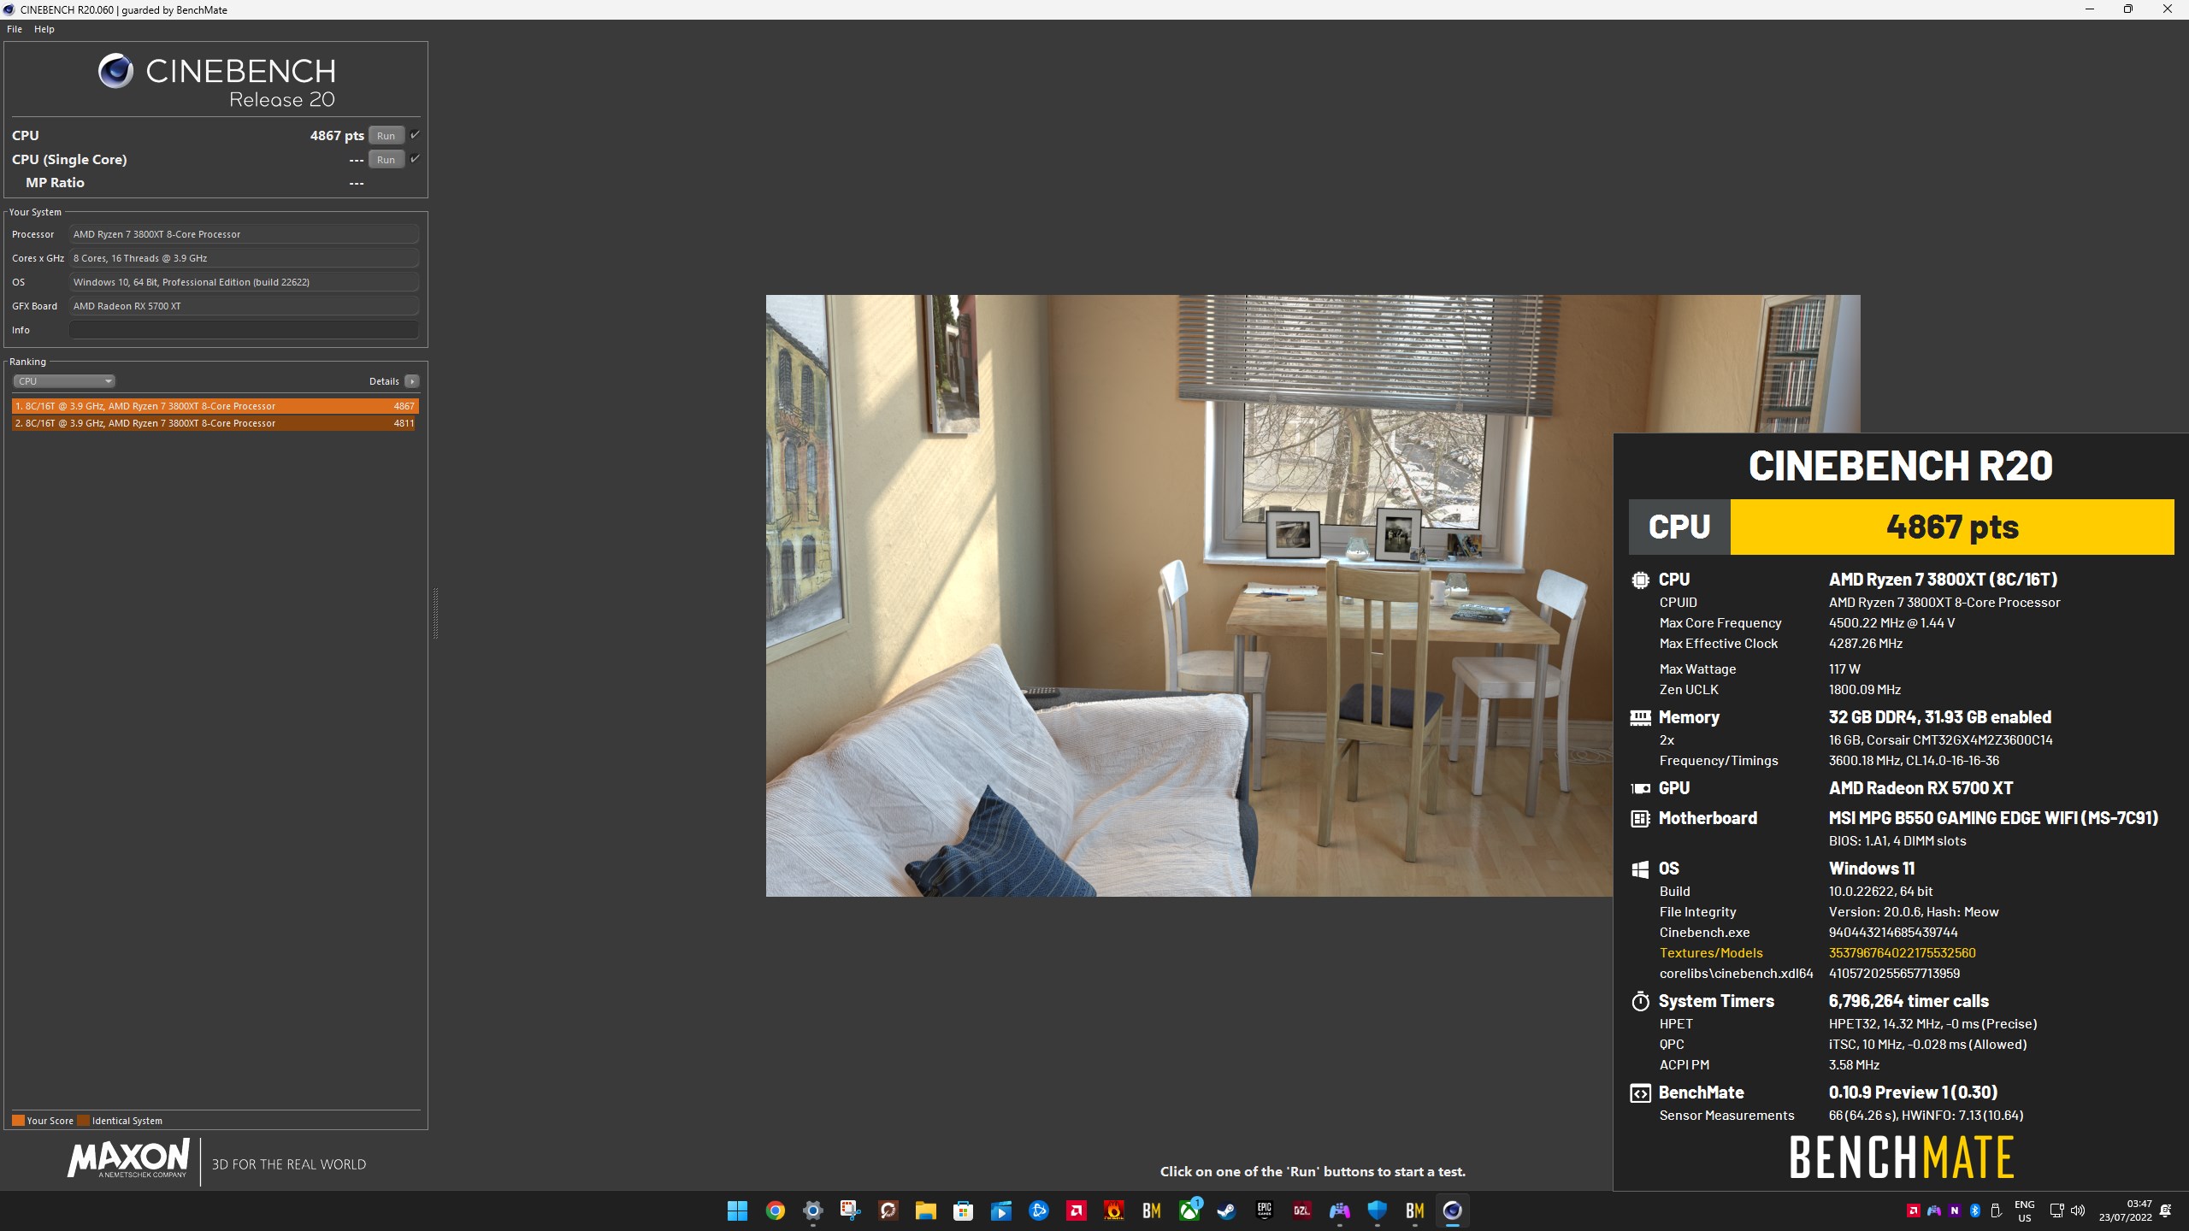
Task: Click BenchMate Motherboard icon
Action: 1640,819
